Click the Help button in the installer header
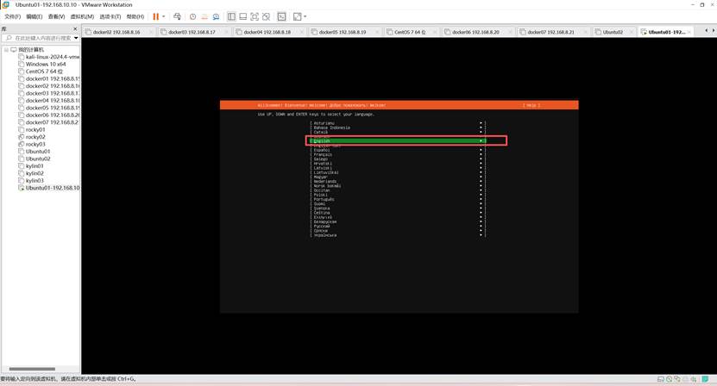This screenshot has width=717, height=386. (531, 105)
